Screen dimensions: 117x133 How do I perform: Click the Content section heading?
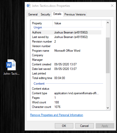pyautogui.click(x=39, y=84)
